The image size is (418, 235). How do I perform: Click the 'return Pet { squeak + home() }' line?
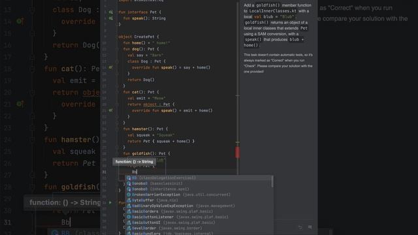(x=161, y=141)
